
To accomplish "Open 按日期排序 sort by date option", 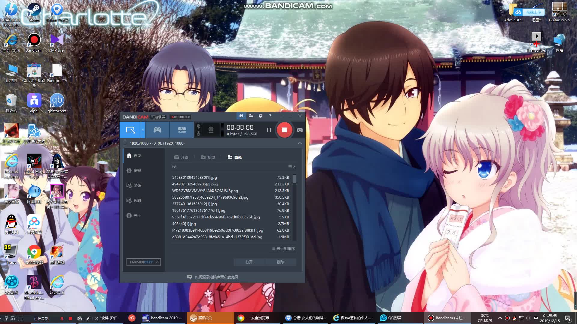I will click(x=283, y=248).
